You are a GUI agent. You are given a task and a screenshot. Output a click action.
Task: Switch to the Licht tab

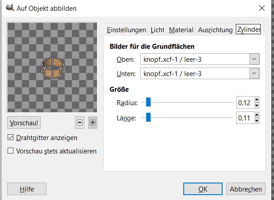[x=157, y=30]
